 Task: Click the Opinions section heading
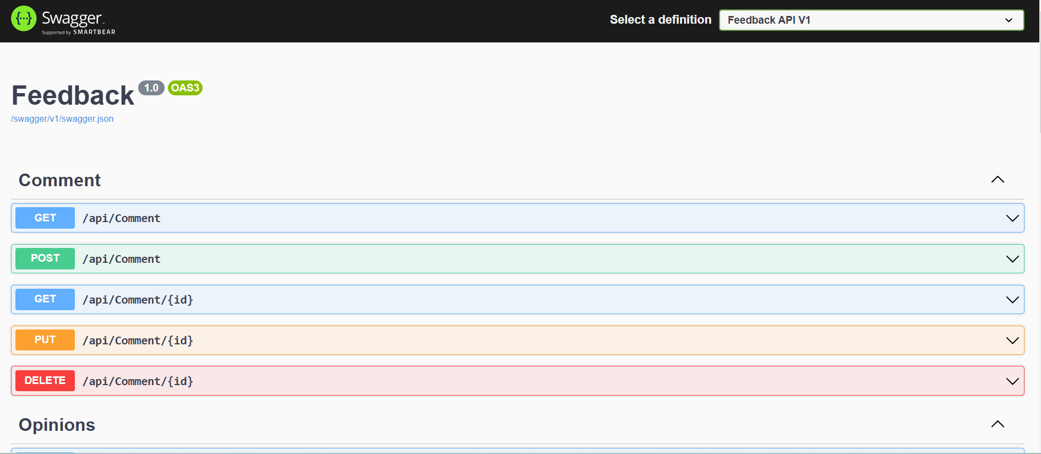coord(57,425)
